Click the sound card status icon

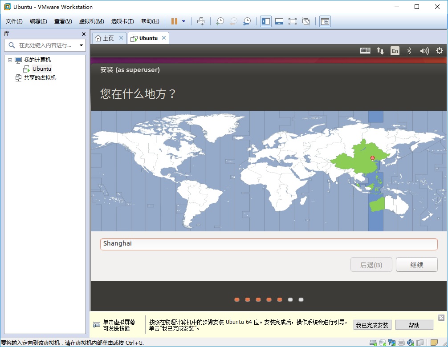pyautogui.click(x=410, y=343)
